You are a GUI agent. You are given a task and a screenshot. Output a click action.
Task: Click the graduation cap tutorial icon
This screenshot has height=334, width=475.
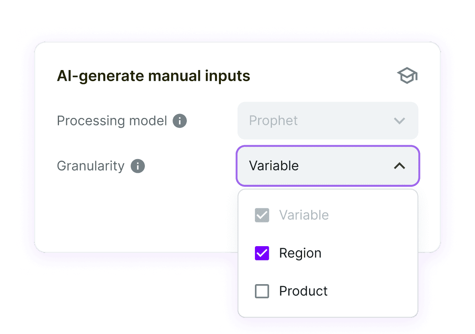(407, 75)
